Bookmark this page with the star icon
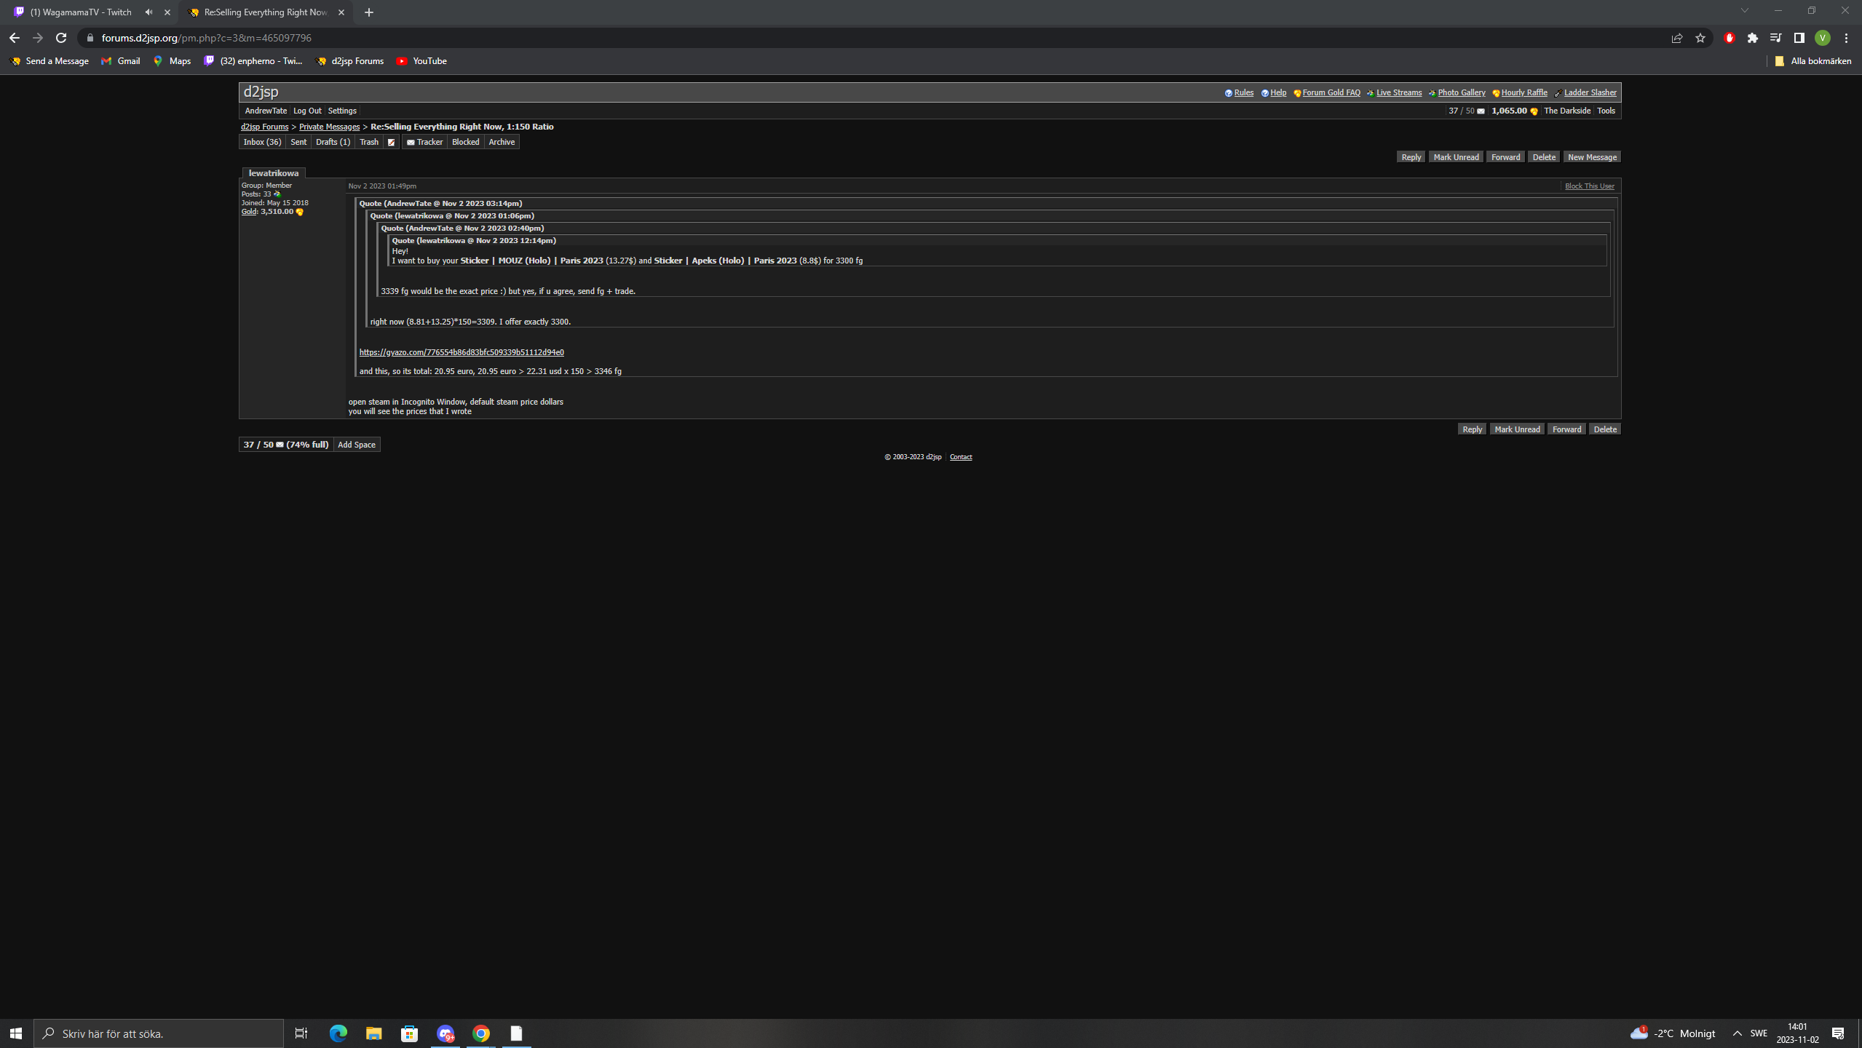 1700,38
